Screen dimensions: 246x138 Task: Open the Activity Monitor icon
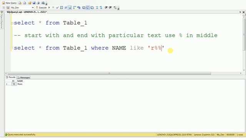pyautogui.click(x=43, y=3)
